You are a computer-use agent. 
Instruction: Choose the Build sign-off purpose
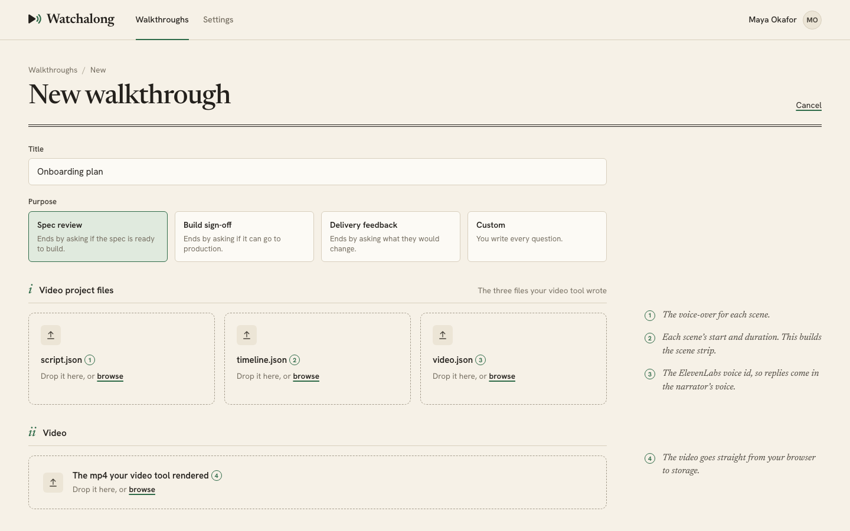pos(244,237)
